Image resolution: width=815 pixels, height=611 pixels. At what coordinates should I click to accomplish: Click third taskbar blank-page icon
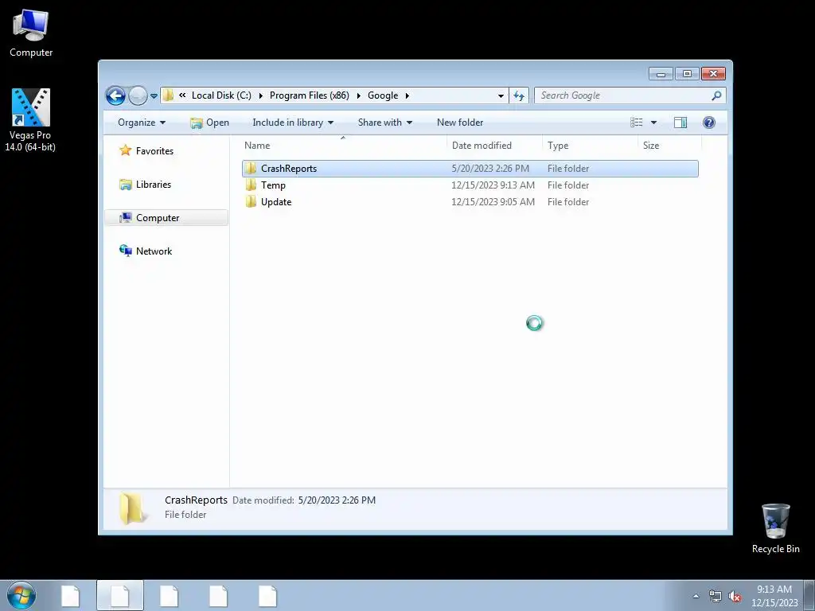(169, 596)
